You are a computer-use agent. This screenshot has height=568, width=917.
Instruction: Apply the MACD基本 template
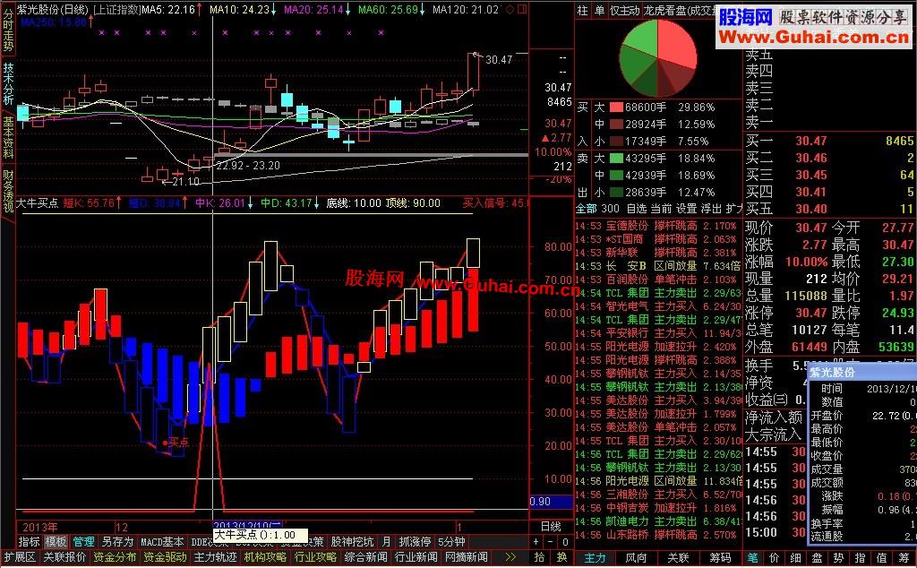click(x=163, y=542)
